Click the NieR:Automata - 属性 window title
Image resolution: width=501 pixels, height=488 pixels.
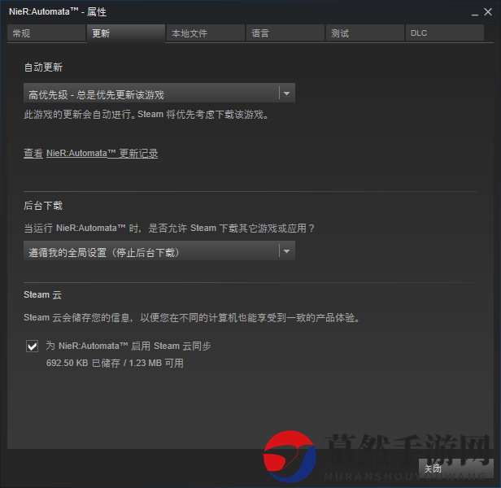58,12
